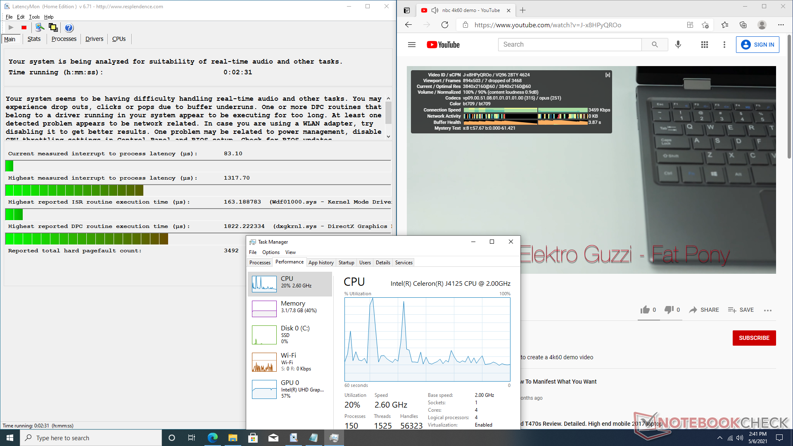Click the red Stop monitoring button
793x446 pixels.
pyautogui.click(x=24, y=28)
